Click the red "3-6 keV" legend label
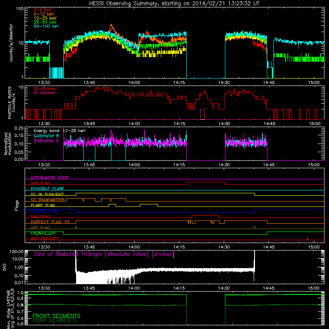This screenshot has width=329, height=329. pos(42,10)
